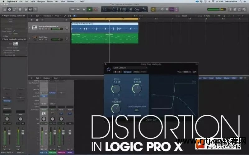Screen dimensions: 249x155
Task: Toggle the Metronome button
Action: point(176,10)
